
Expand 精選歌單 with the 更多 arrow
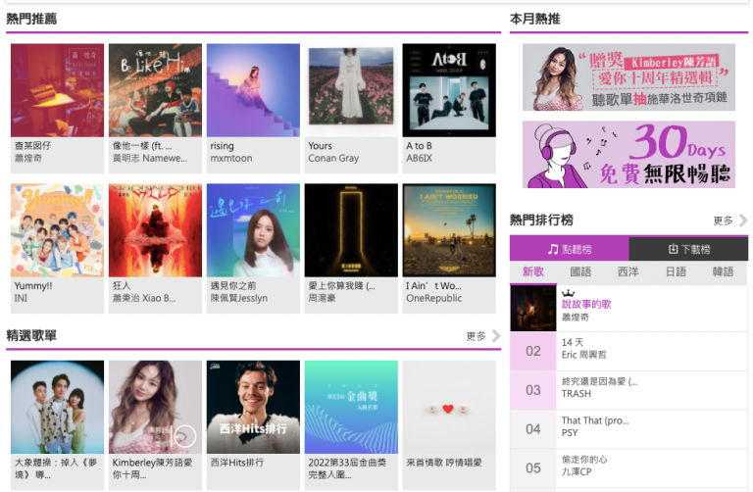click(x=483, y=336)
